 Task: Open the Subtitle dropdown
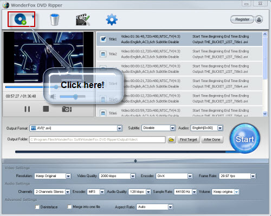(x=172, y=128)
